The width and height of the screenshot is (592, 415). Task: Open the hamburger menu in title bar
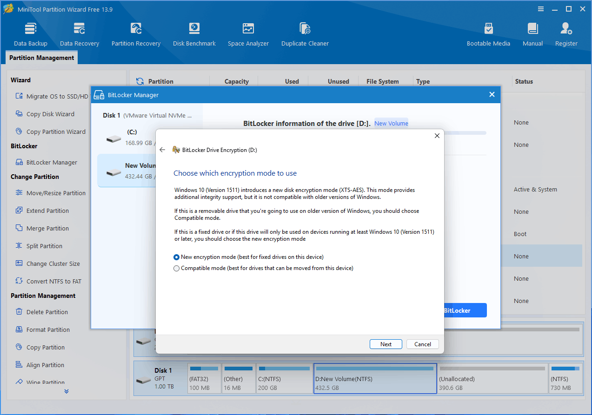click(x=541, y=9)
